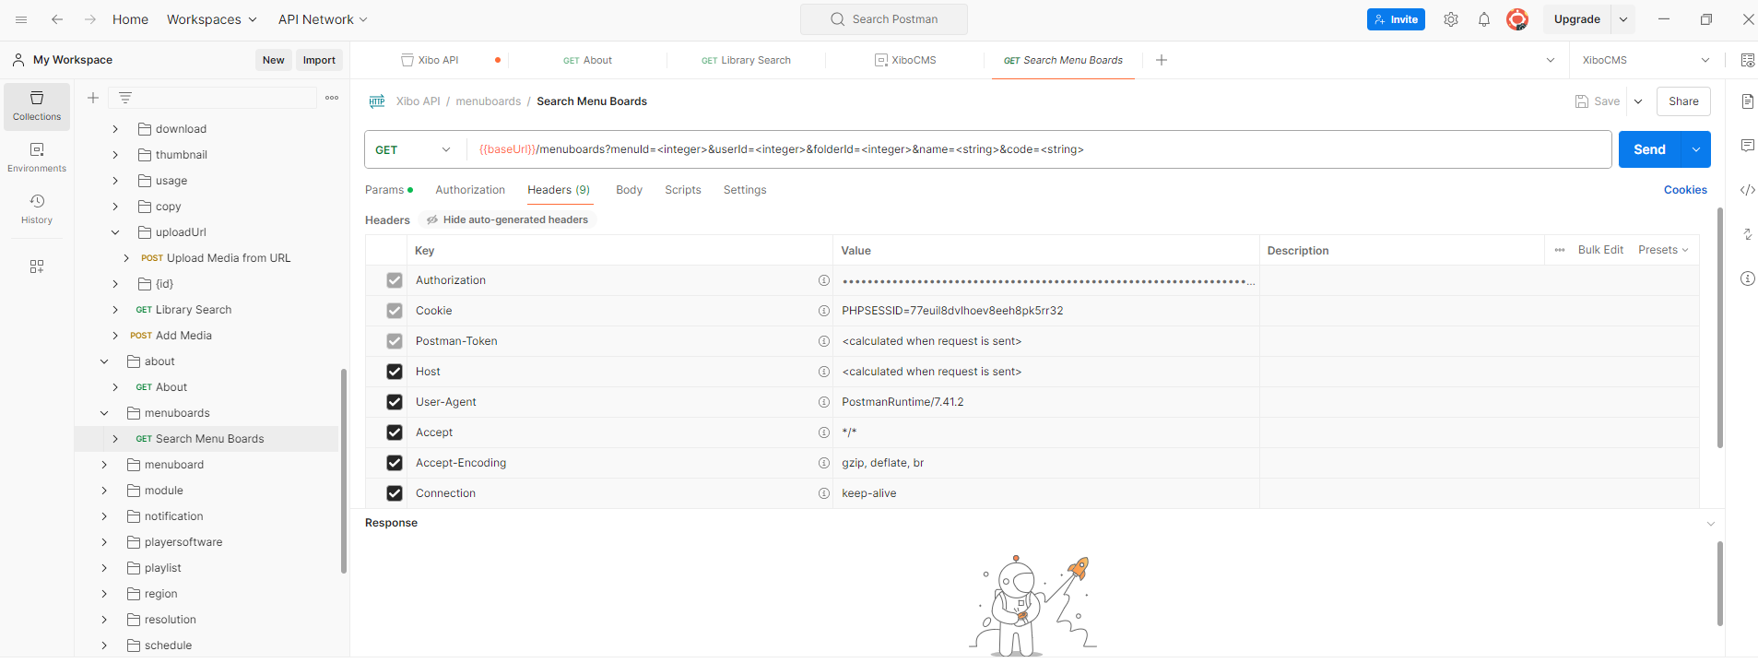Open the GET method dropdown
The image size is (1758, 663).
click(414, 149)
